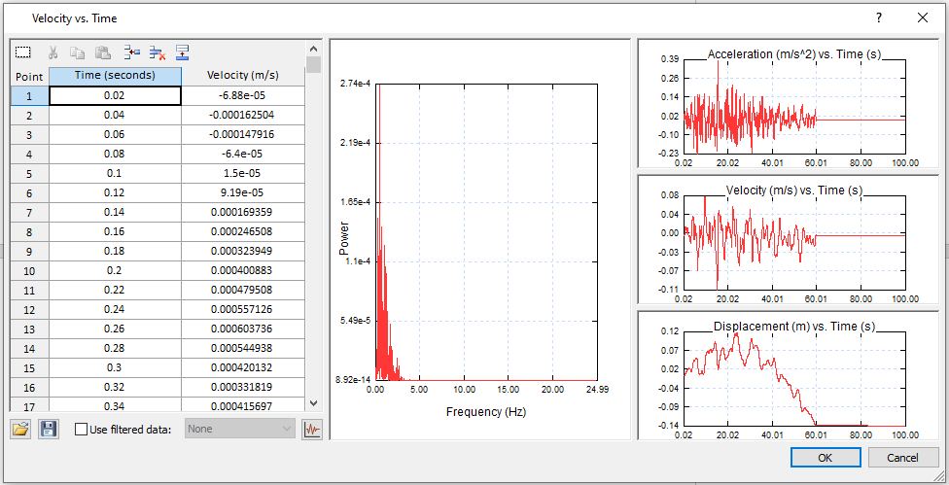The height and width of the screenshot is (485, 949).
Task: Click OK to confirm the dialog
Action: click(825, 457)
